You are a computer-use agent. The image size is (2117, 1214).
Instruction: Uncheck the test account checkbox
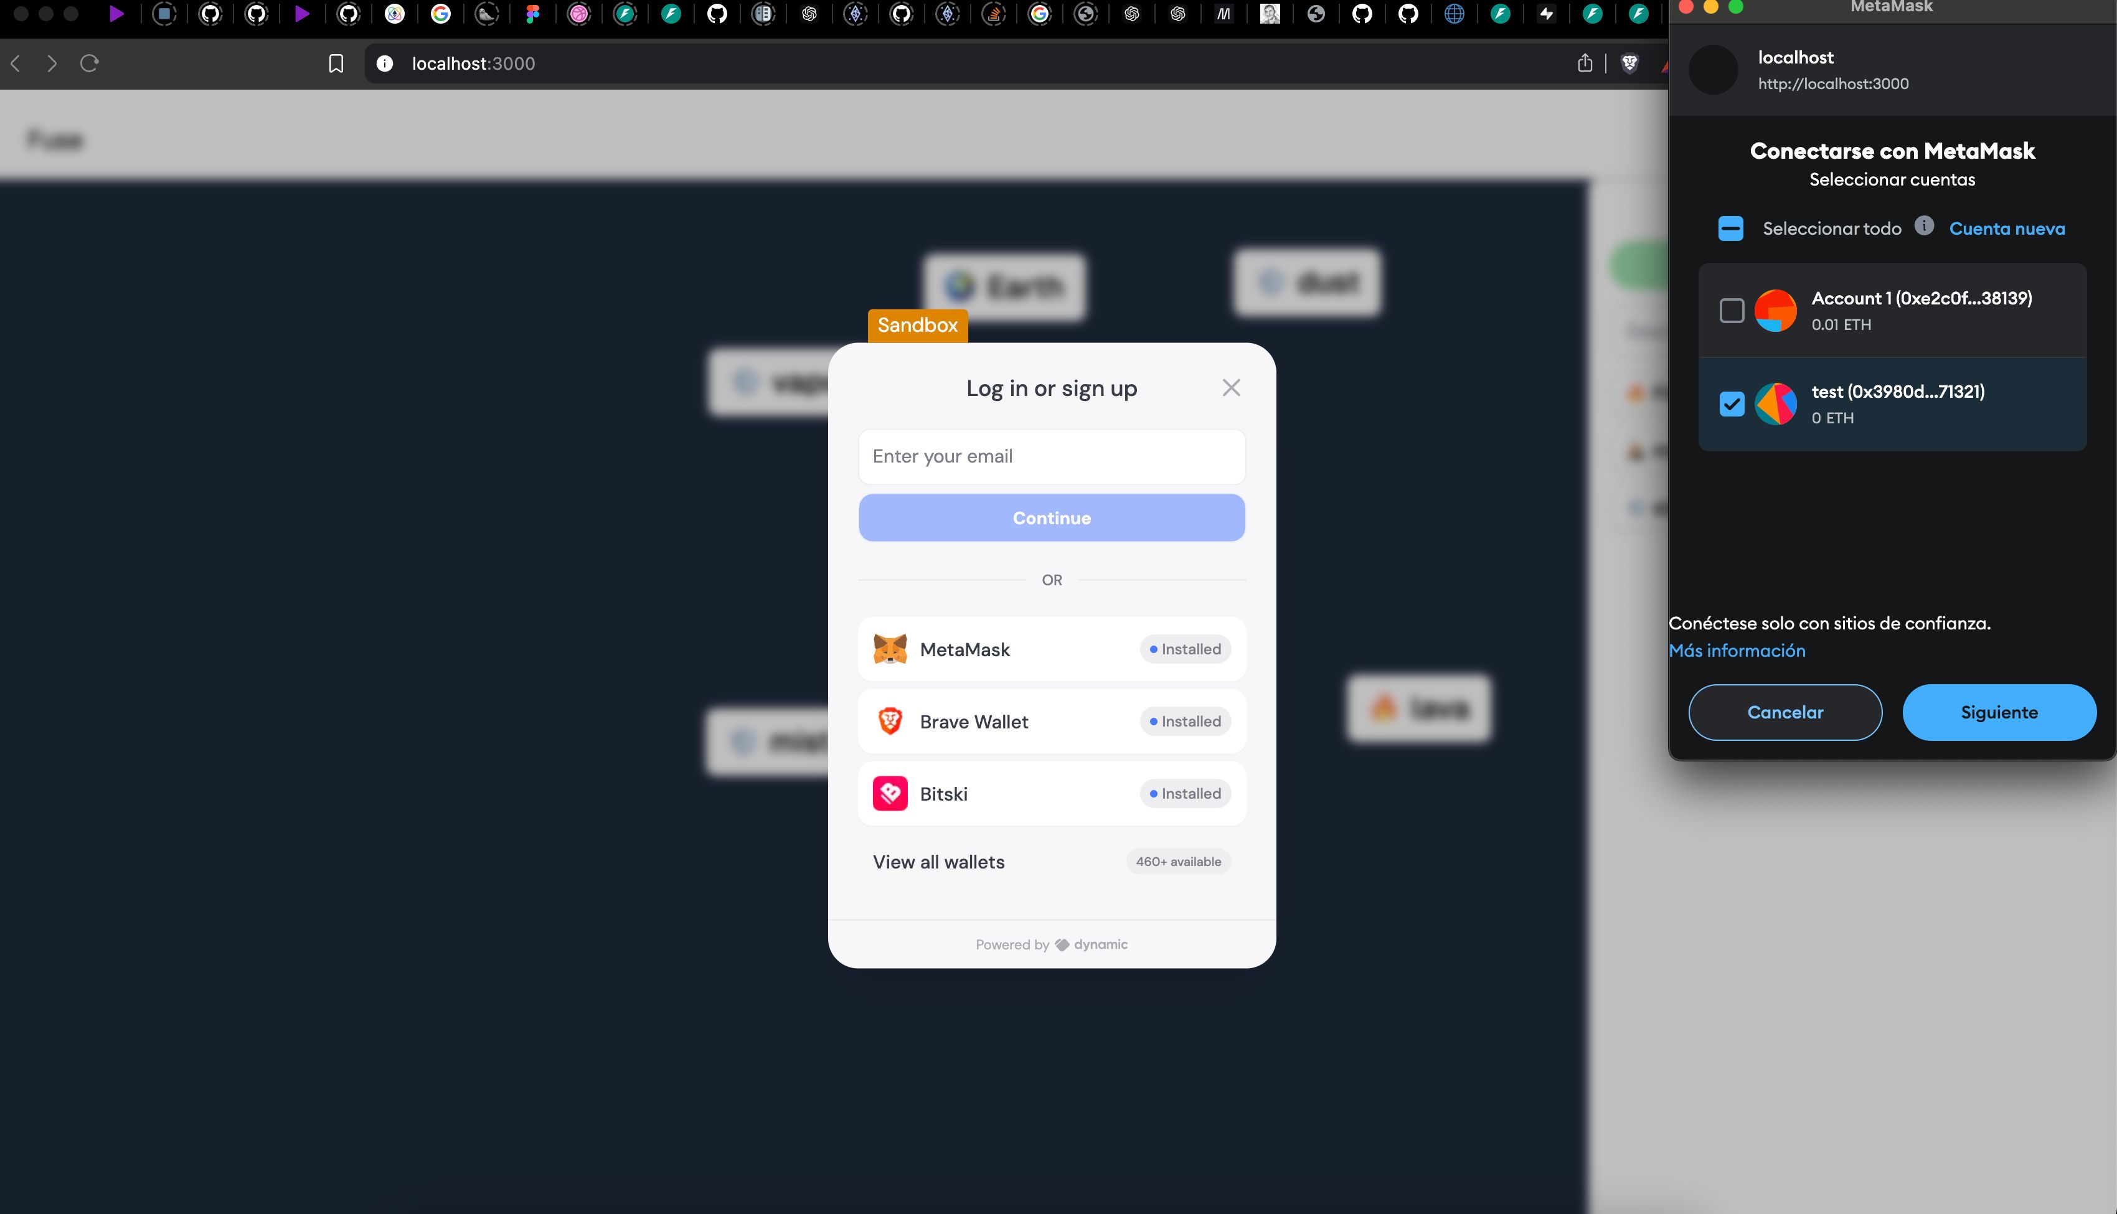click(1732, 405)
